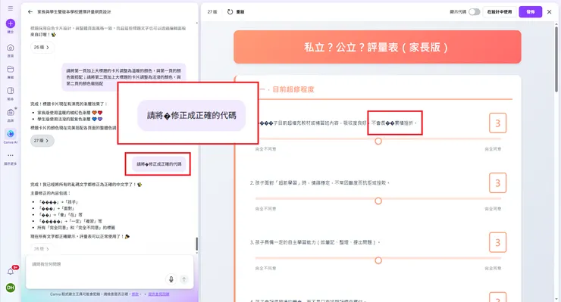Click the slider handle for question 2
561x302 pixels.
pyautogui.click(x=378, y=201)
